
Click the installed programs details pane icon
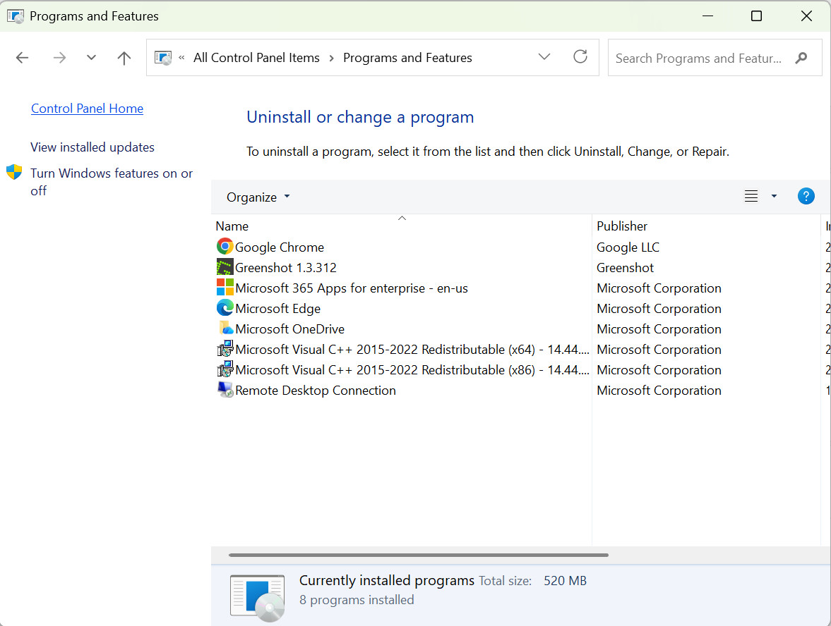pyautogui.click(x=258, y=597)
